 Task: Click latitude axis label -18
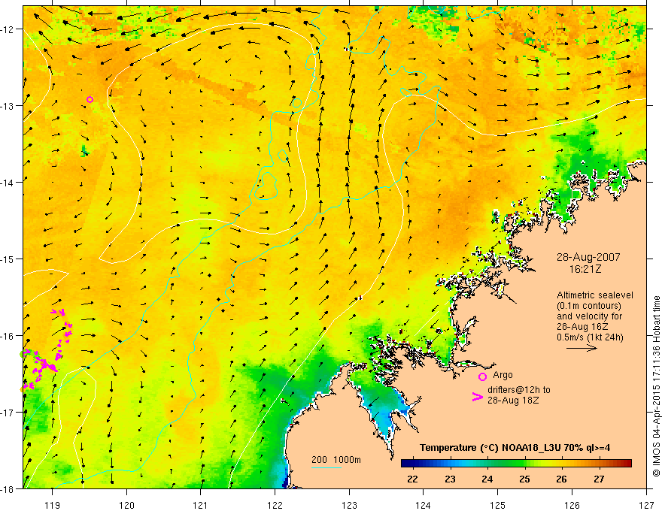point(8,488)
